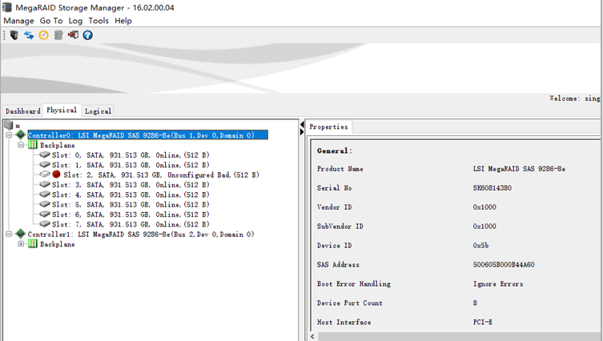Open the Log menu
This screenshot has height=341, width=603.
pyautogui.click(x=75, y=21)
